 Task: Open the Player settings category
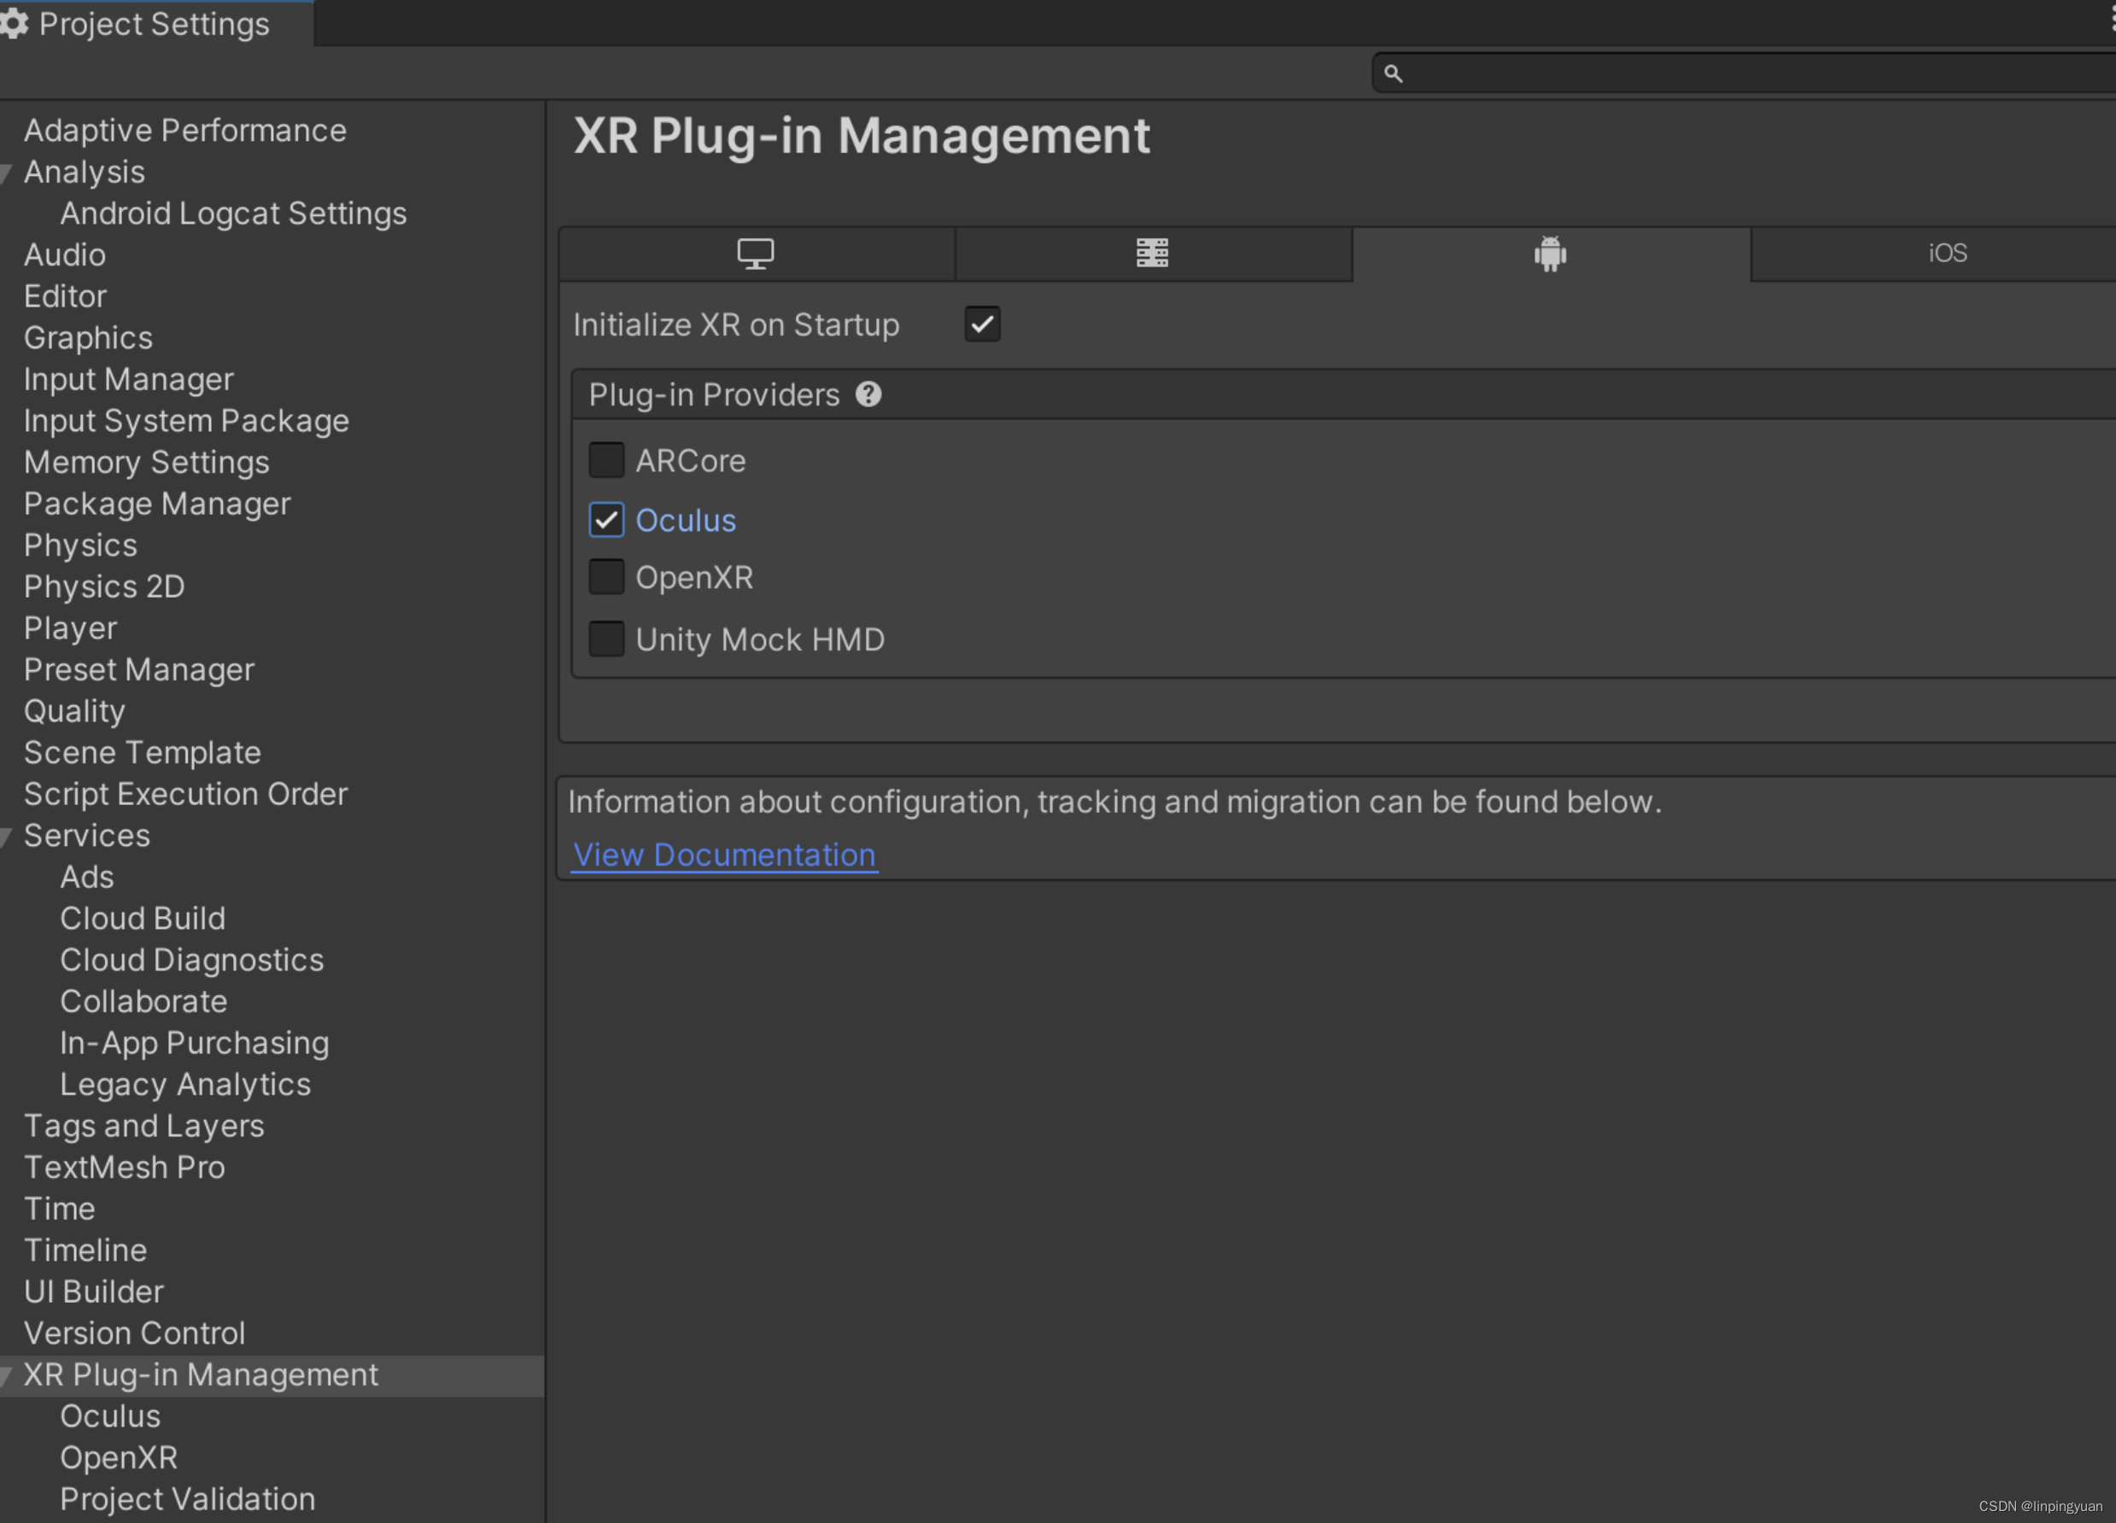click(71, 628)
